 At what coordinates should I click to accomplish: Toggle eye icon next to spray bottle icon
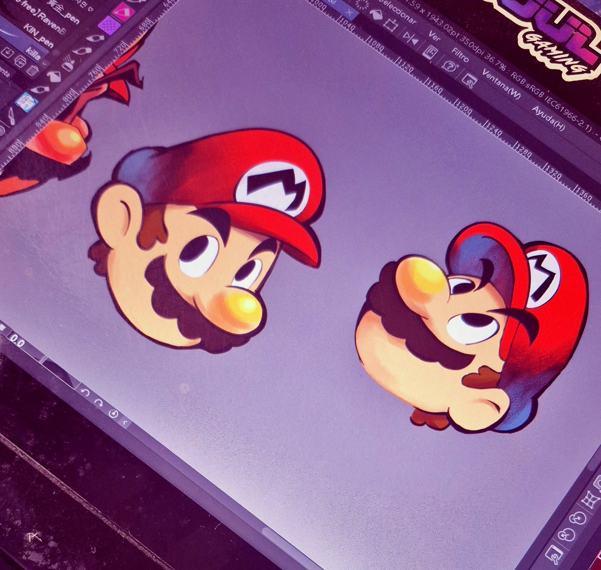[x=82, y=51]
